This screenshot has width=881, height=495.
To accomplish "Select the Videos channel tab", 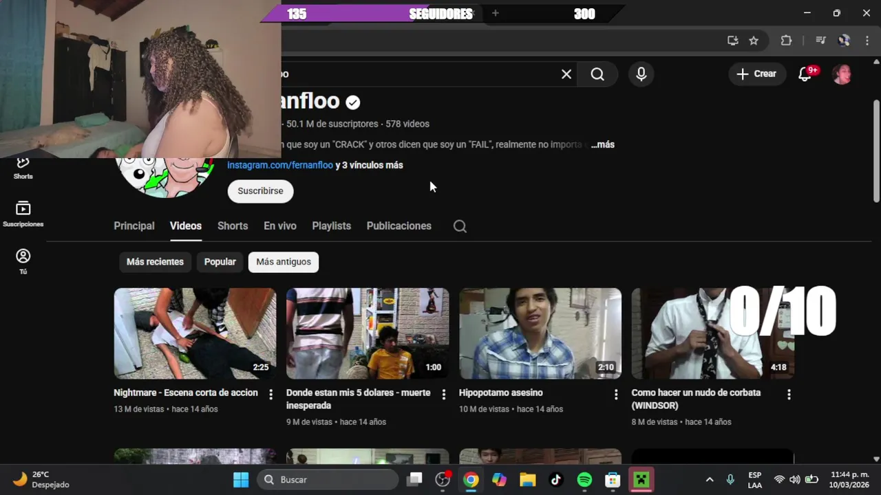I will (x=186, y=226).
